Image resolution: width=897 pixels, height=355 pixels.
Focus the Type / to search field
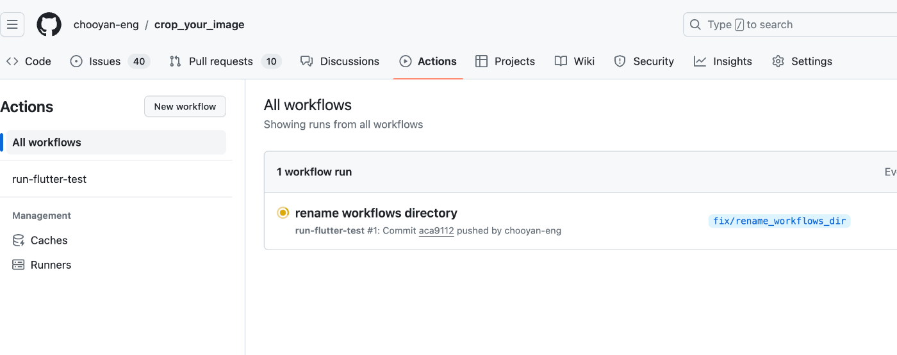click(790, 25)
